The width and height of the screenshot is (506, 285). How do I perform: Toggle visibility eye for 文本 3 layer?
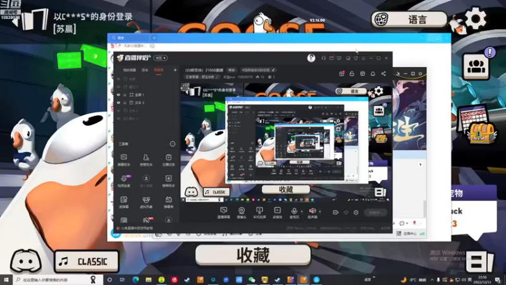tap(118, 103)
